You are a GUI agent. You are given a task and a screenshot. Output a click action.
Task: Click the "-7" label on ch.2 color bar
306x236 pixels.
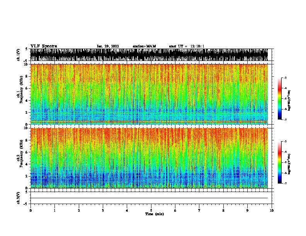pos(285,184)
